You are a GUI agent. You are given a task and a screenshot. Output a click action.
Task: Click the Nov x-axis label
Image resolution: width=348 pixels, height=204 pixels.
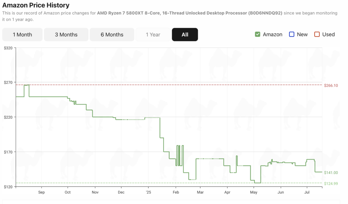95,192
